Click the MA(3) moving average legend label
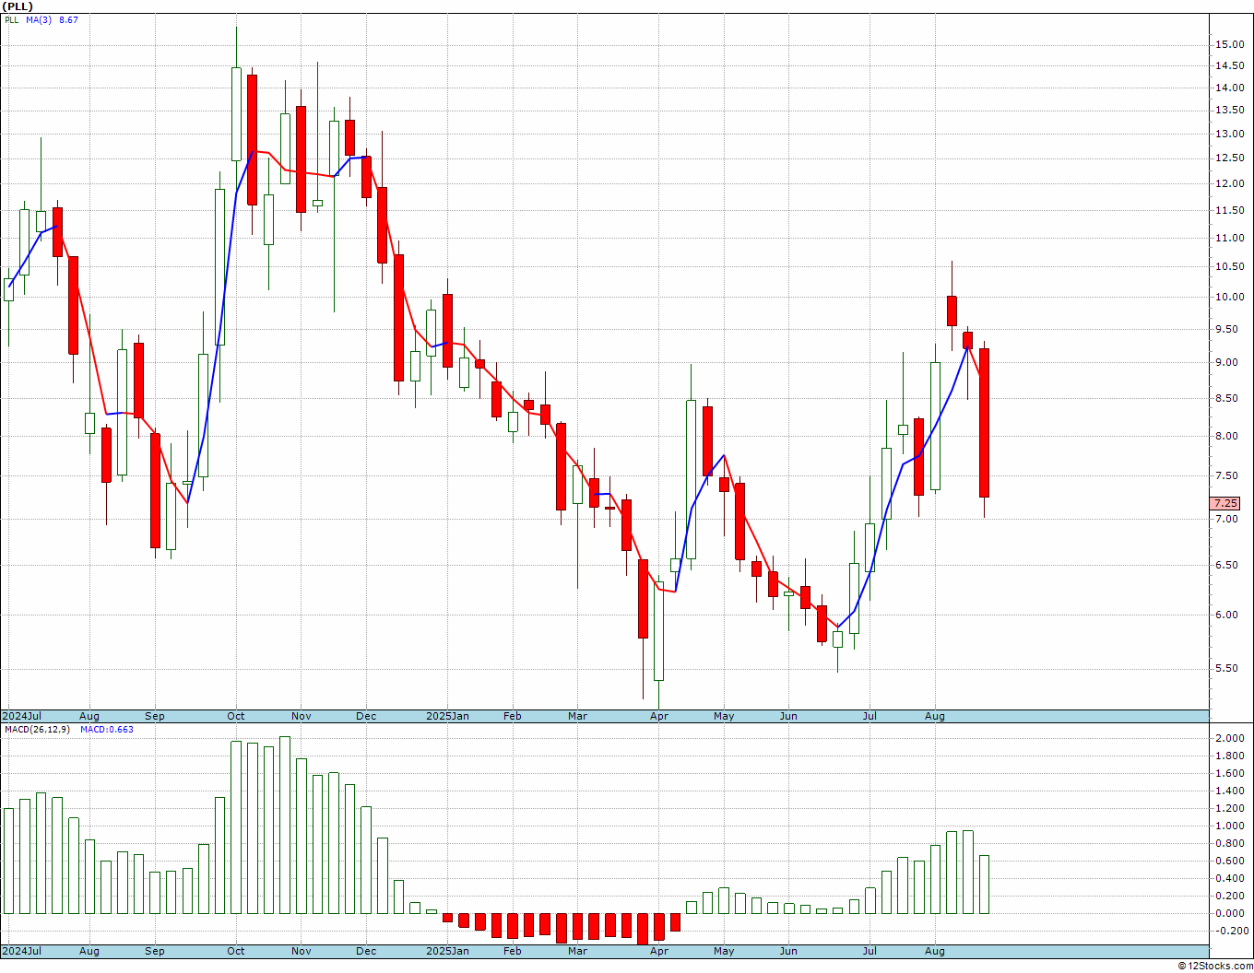Viewport: 1254px width, 973px height. coord(39,19)
